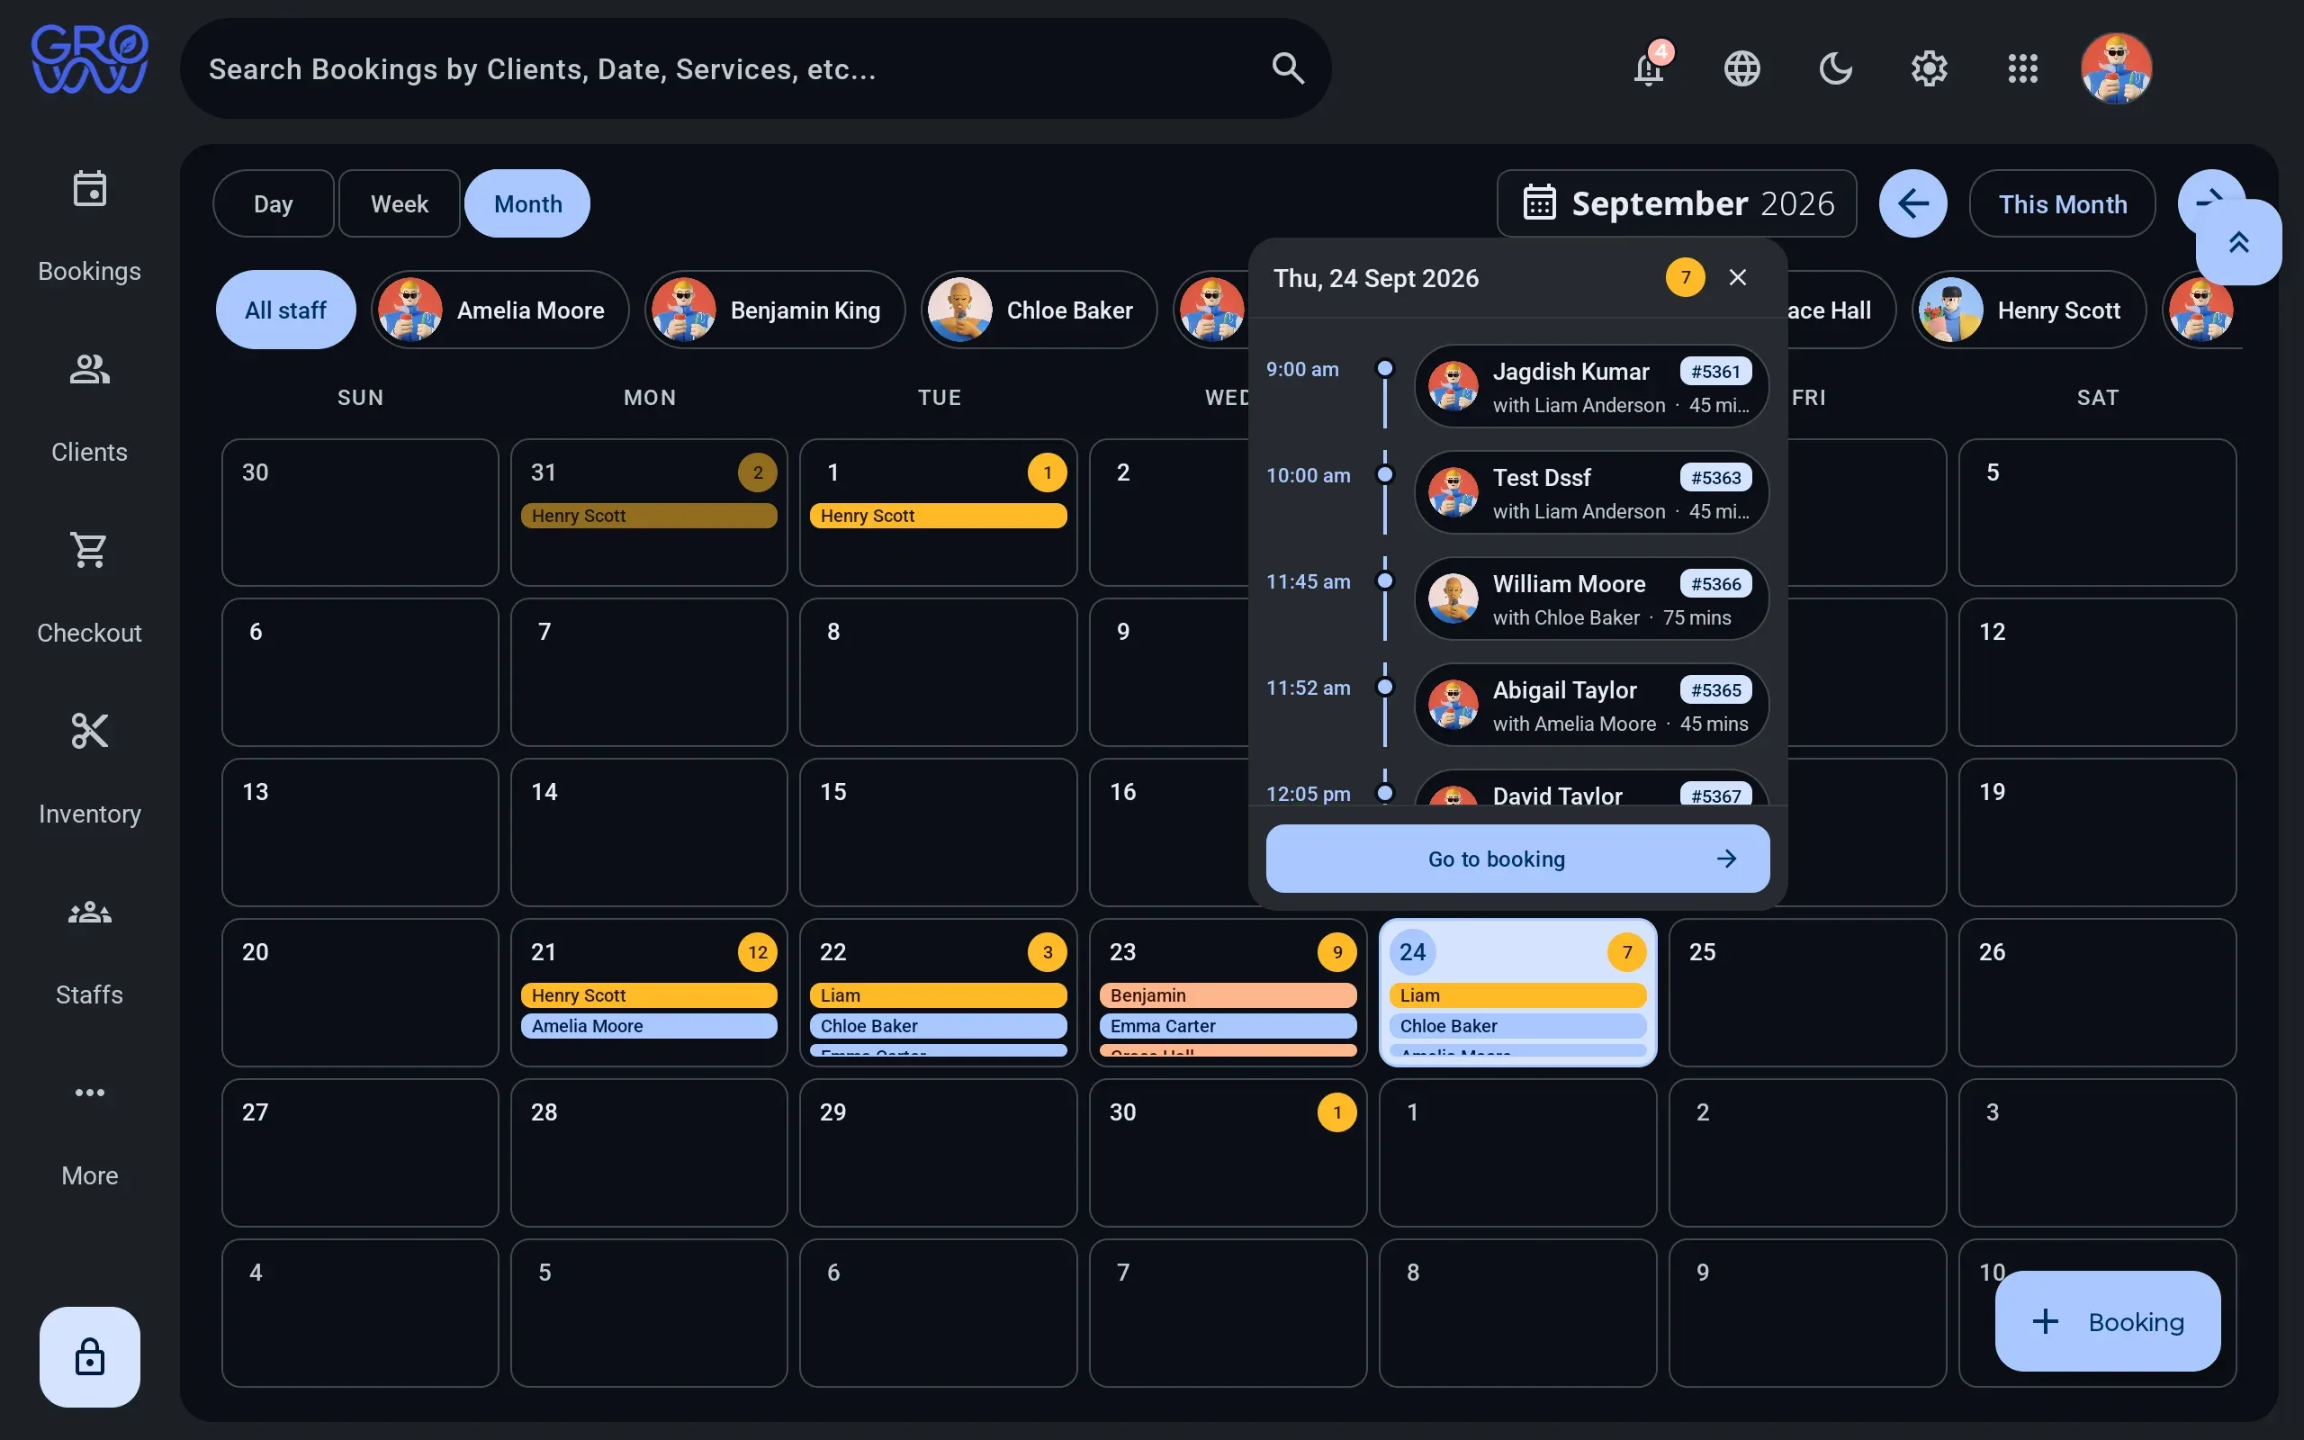Open Inventory with scissors icon
The image size is (2304, 1440).
pyautogui.click(x=89, y=769)
